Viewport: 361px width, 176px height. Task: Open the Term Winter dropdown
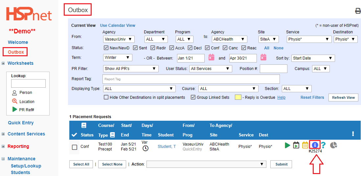[118, 57]
